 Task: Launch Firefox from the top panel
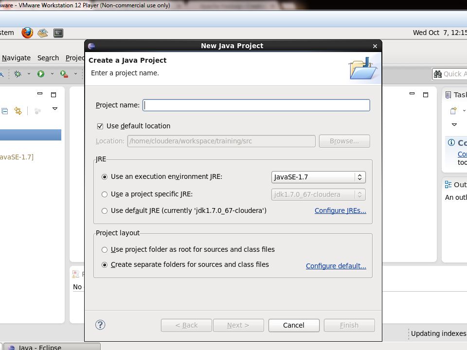coord(27,33)
